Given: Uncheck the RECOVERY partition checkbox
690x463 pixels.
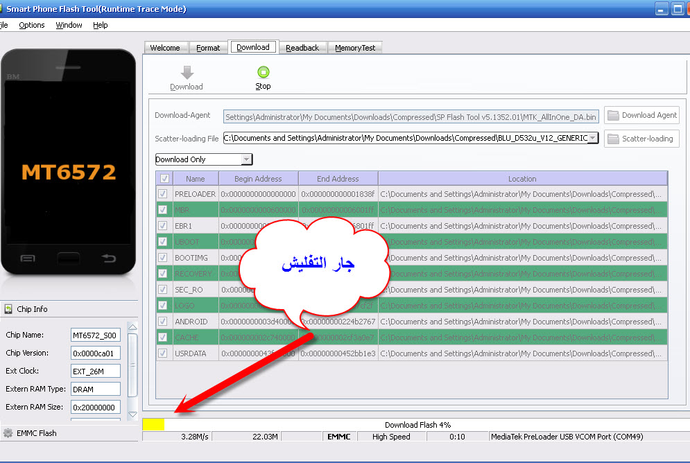Looking at the screenshot, I should coord(163,274).
